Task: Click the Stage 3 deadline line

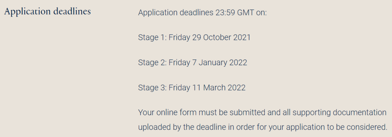Action: click(x=192, y=87)
